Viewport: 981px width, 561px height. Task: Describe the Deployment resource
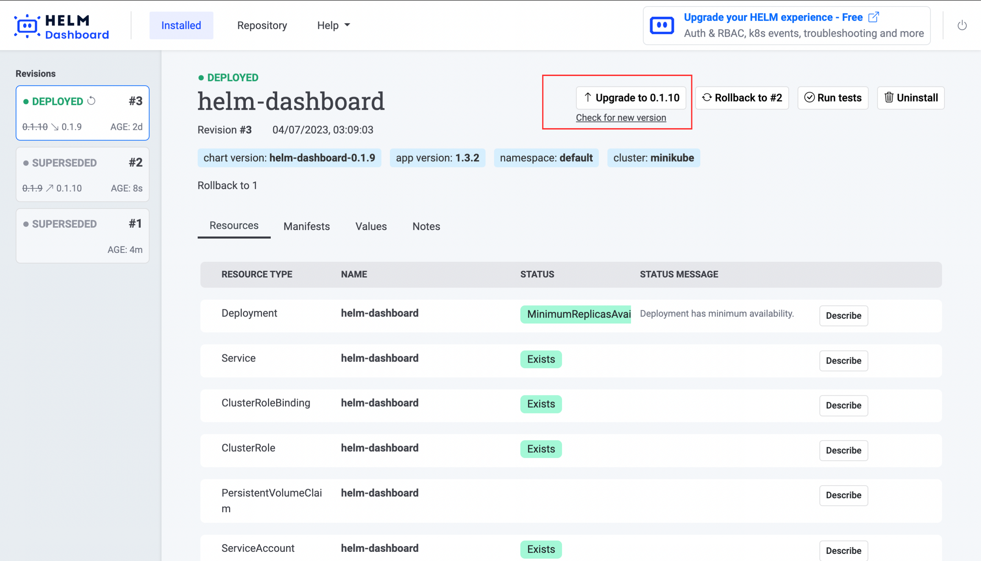point(843,316)
